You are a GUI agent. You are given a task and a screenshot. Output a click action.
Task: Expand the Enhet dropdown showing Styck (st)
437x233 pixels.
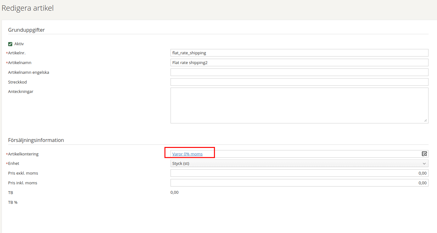click(x=299, y=164)
